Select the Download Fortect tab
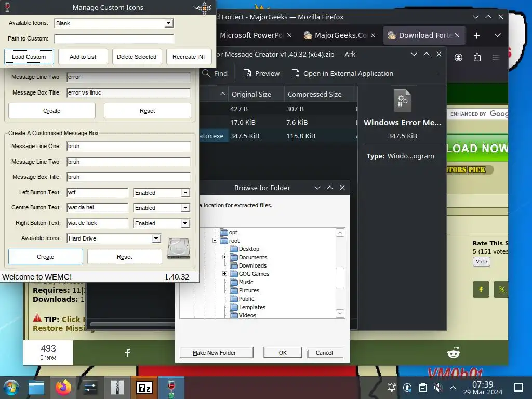Viewport: 532px width, 399px height. (x=424, y=35)
